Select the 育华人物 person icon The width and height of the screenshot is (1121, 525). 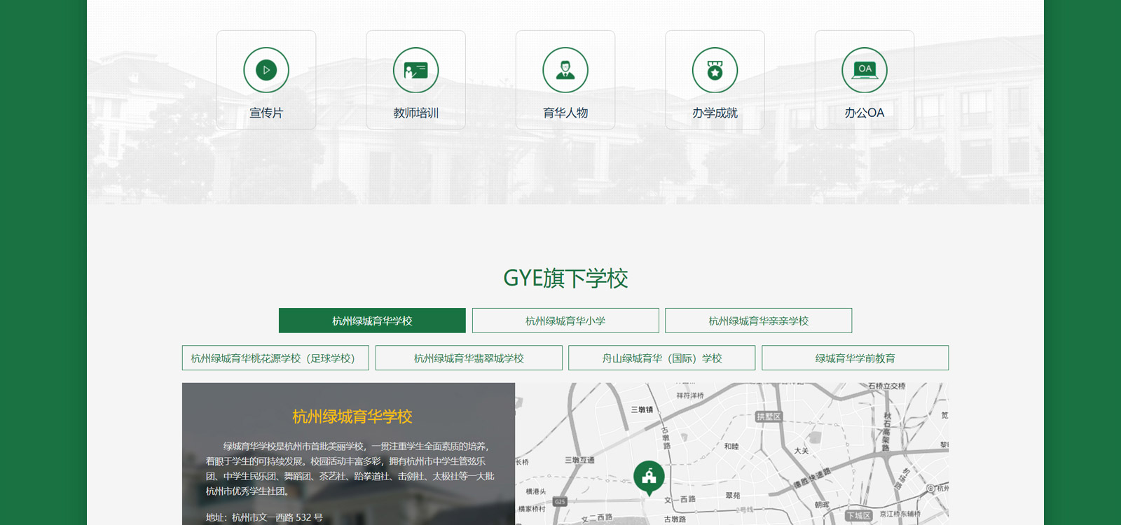[x=565, y=70]
